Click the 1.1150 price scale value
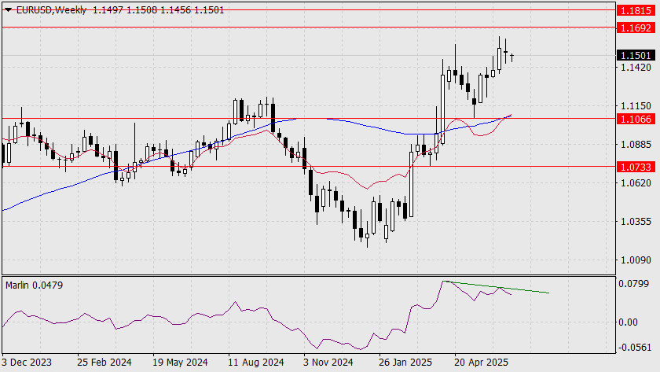 pos(636,105)
